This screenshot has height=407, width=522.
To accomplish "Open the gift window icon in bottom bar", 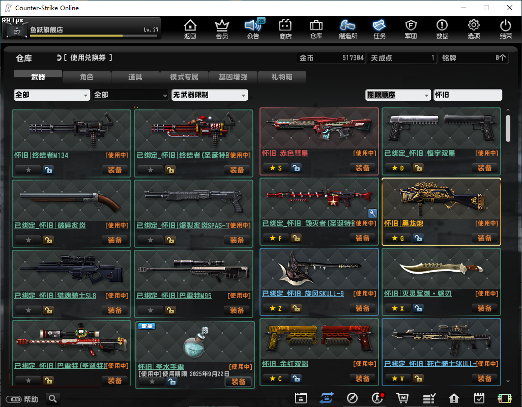I will 301,398.
